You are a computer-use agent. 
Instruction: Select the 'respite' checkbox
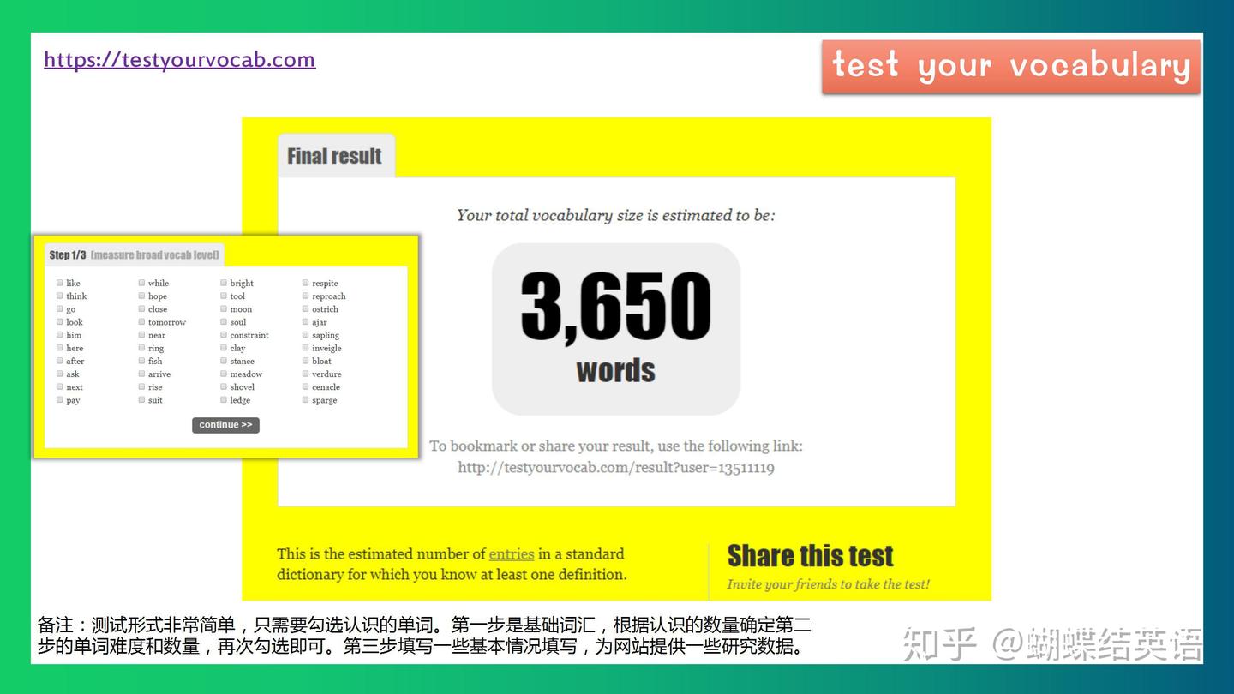tap(305, 283)
